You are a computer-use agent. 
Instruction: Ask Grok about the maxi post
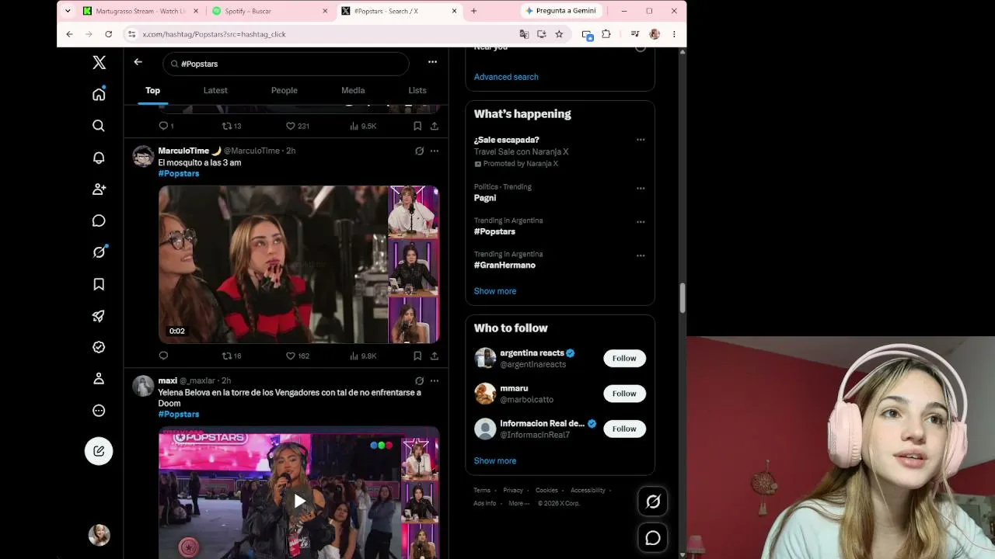point(419,380)
